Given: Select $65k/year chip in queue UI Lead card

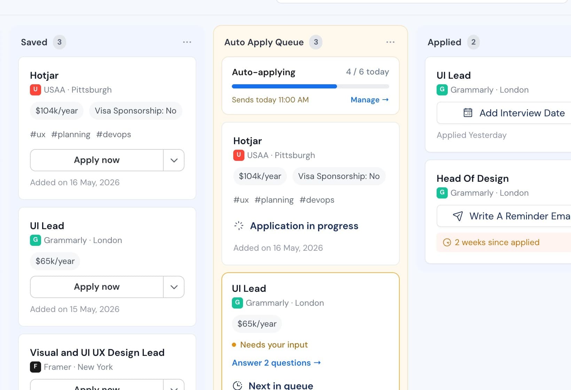Looking at the screenshot, I should [257, 324].
